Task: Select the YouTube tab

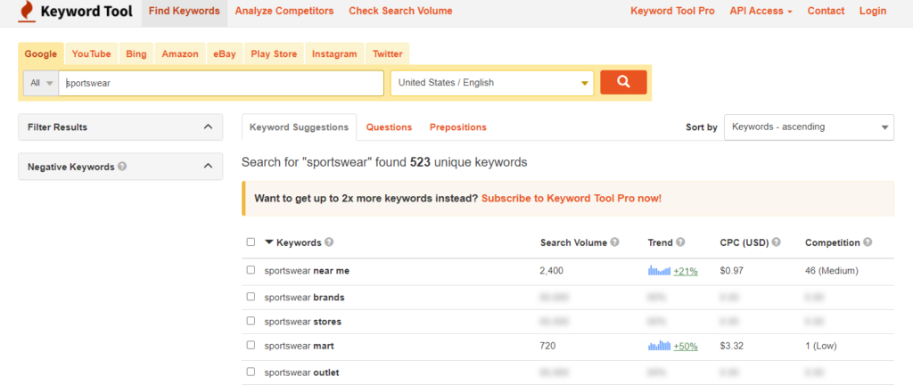Action: click(92, 54)
